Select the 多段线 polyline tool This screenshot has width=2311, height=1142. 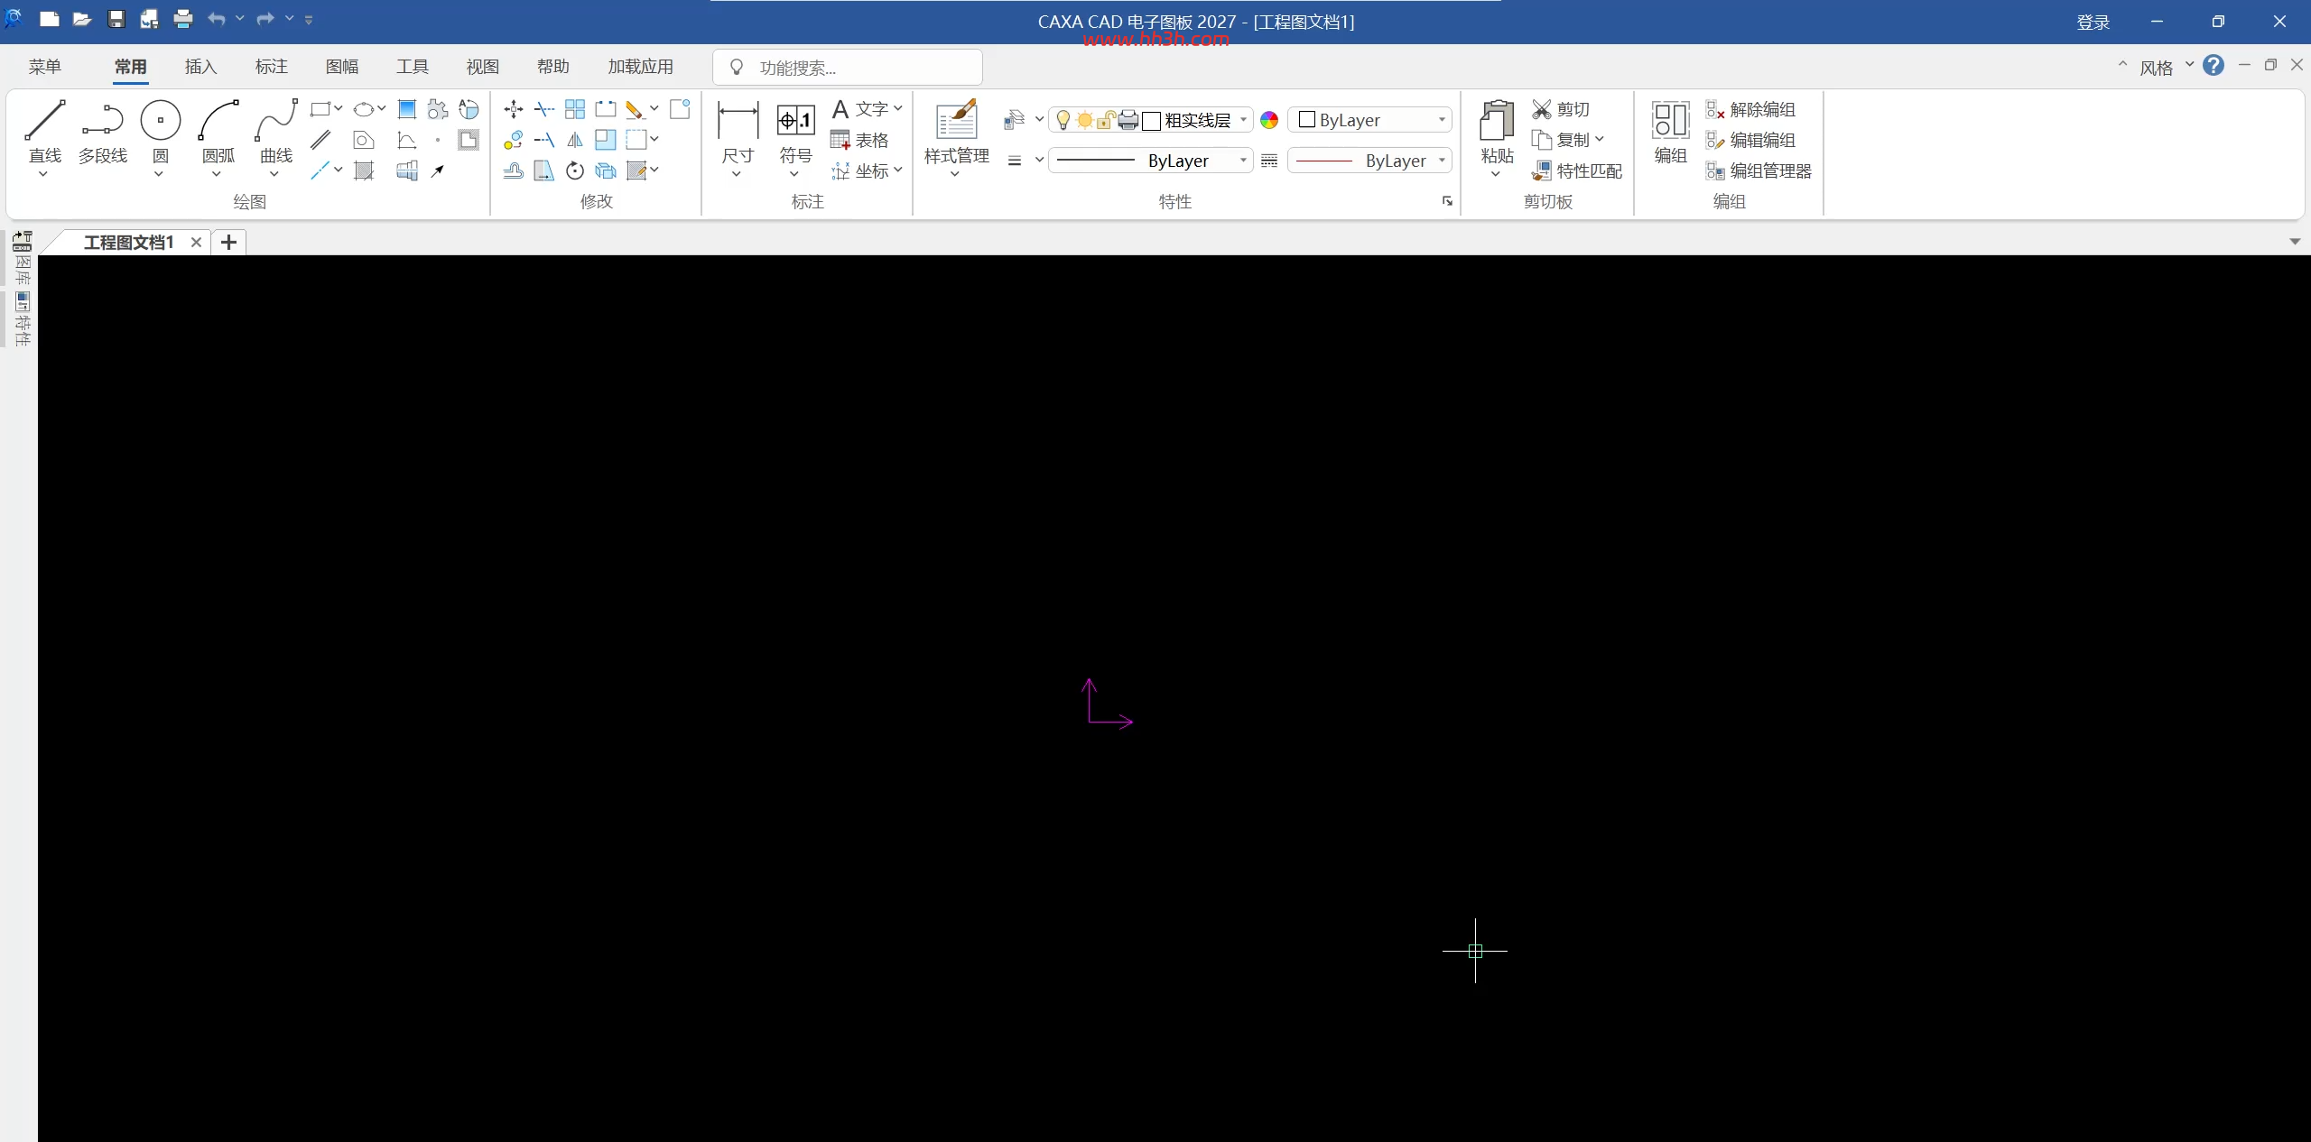point(102,132)
